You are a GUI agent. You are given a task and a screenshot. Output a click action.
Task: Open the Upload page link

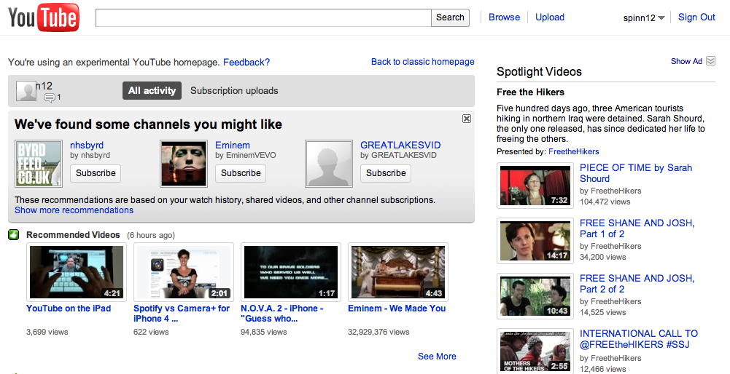pos(550,17)
